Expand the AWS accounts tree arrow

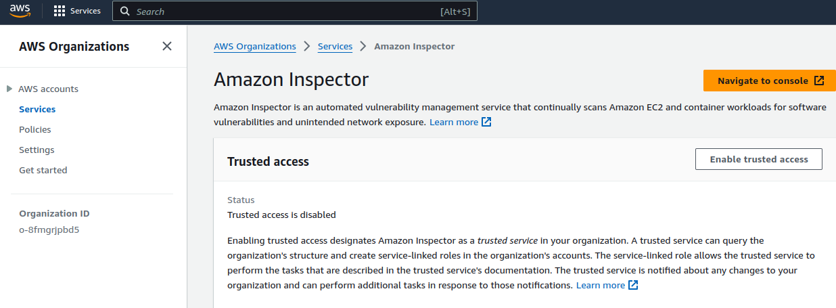(9, 89)
